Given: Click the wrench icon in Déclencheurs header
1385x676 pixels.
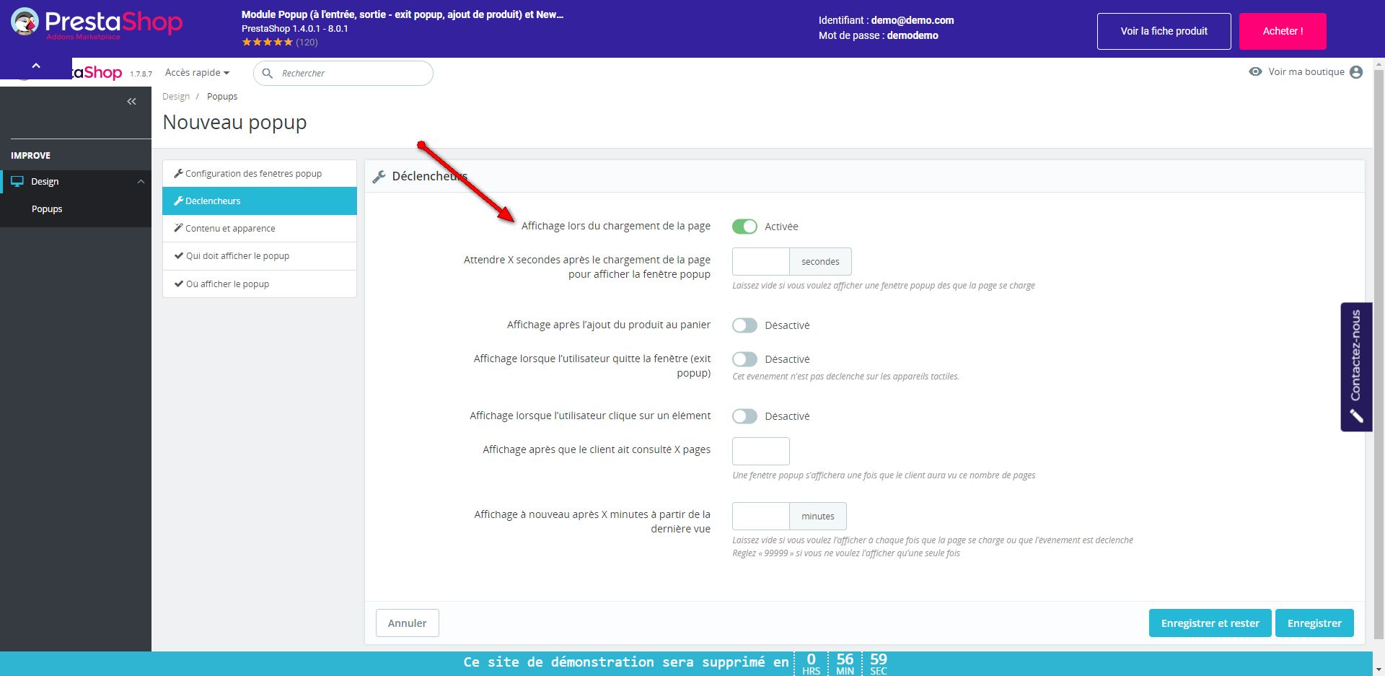Looking at the screenshot, I should (379, 177).
